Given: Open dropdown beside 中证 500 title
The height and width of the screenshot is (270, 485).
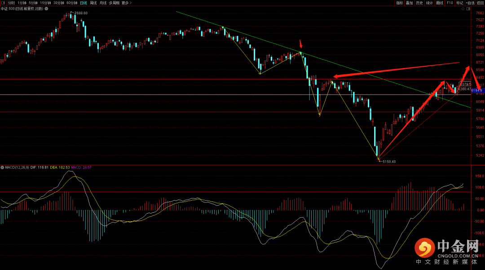Looking at the screenshot, I should (x=46, y=9).
